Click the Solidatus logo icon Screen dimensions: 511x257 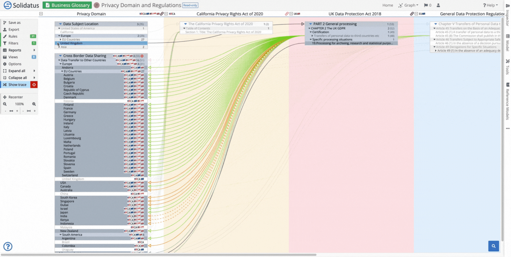(x=7, y=5)
